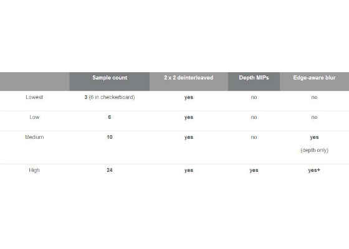The width and height of the screenshot is (349, 249).
Task: Select the sample count value 10
Action: click(x=110, y=137)
